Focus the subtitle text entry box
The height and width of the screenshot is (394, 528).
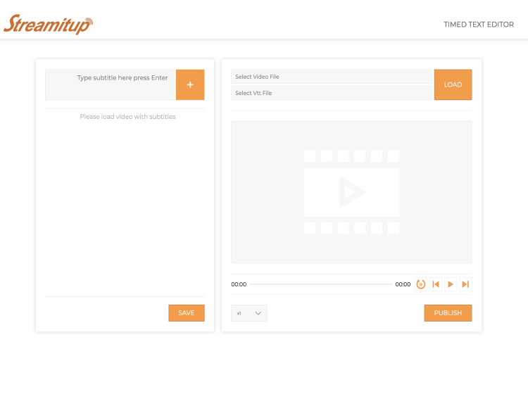(x=109, y=84)
